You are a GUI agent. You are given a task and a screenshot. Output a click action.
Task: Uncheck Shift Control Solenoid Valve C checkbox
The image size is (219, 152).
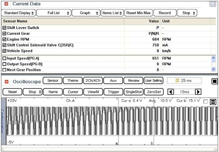pyautogui.click(x=4, y=45)
